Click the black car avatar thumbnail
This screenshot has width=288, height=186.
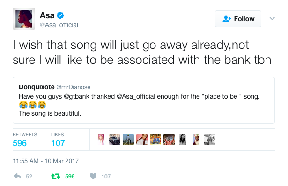pyautogui.click(x=115, y=139)
